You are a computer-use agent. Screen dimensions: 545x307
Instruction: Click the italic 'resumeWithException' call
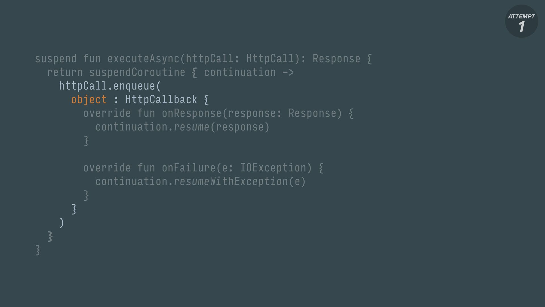(x=231, y=182)
